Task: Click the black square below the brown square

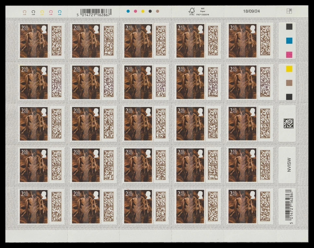Action: [x=289, y=97]
